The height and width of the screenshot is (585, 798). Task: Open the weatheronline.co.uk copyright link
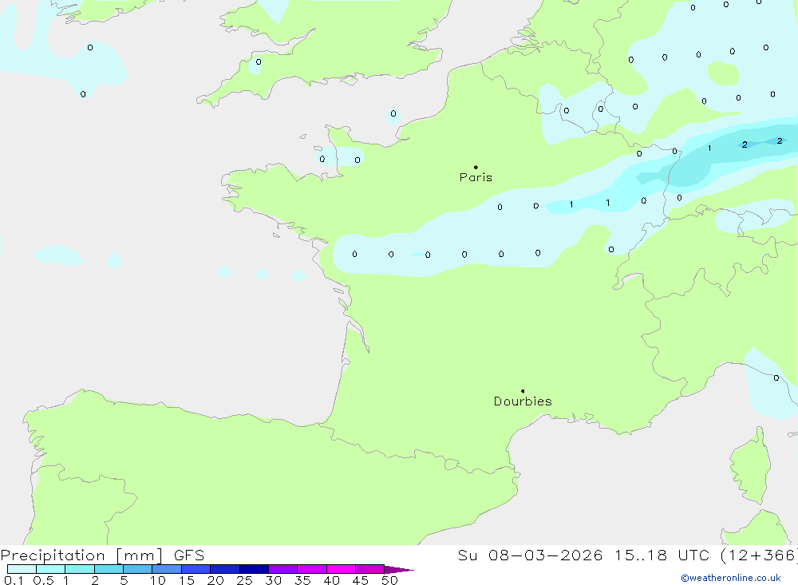coord(731,578)
